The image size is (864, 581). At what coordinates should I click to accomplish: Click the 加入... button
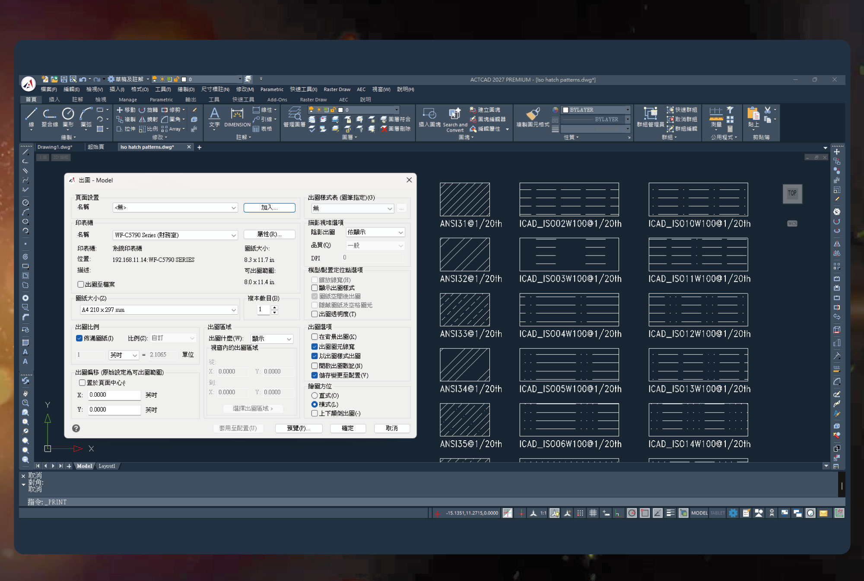tap(270, 208)
